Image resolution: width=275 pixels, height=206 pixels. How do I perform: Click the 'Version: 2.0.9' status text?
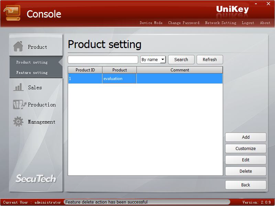tap(256, 202)
